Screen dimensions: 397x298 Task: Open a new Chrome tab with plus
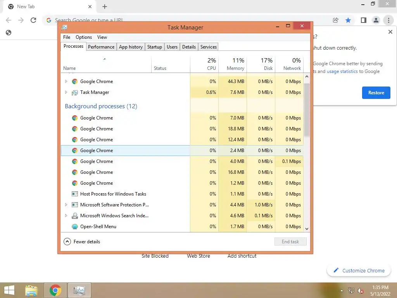pyautogui.click(x=105, y=7)
